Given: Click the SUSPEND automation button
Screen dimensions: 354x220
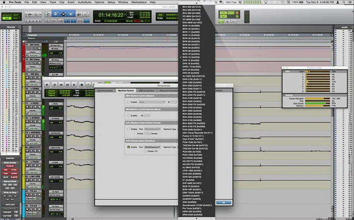Looking at the screenshot, I should point(10,159).
